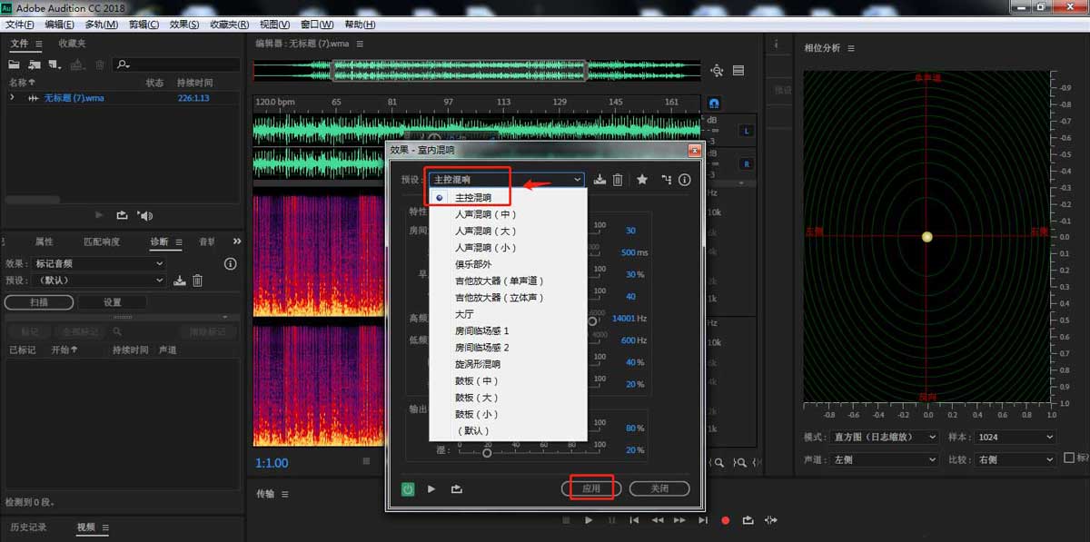Add the reverb effect to favorites star
Screen dimensions: 1090x542
642,180
